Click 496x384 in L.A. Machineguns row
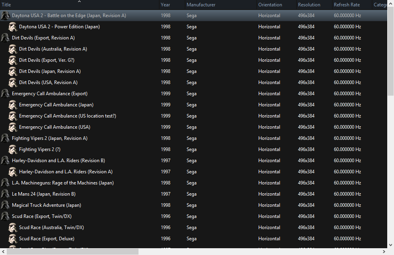This screenshot has width=394, height=255. [306, 183]
